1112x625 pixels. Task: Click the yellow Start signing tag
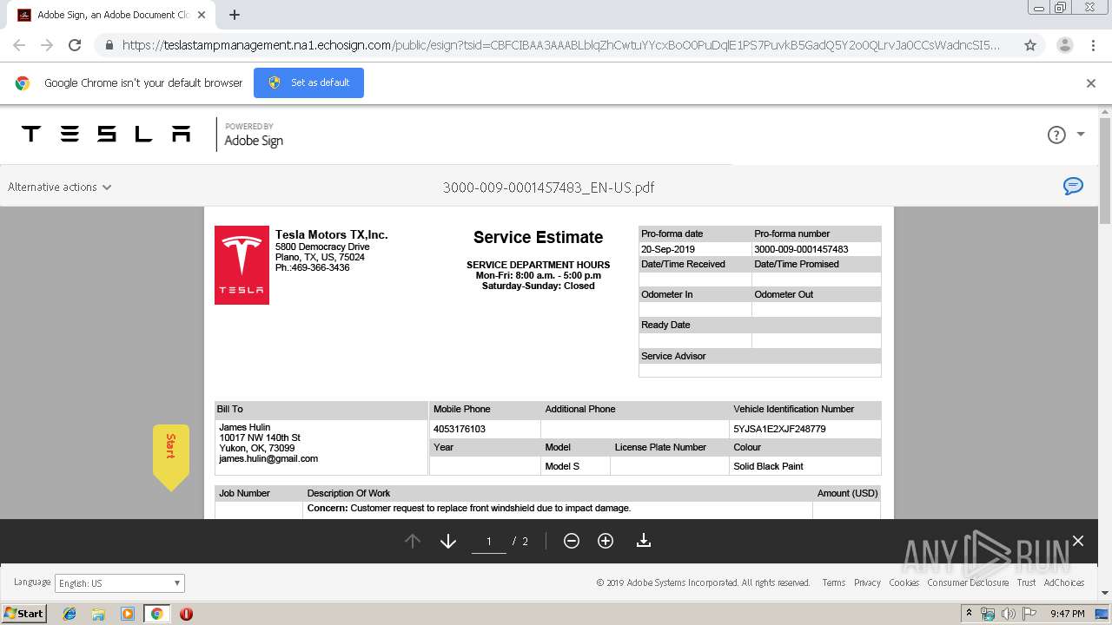point(170,457)
